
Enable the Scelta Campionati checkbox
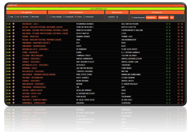point(132,18)
